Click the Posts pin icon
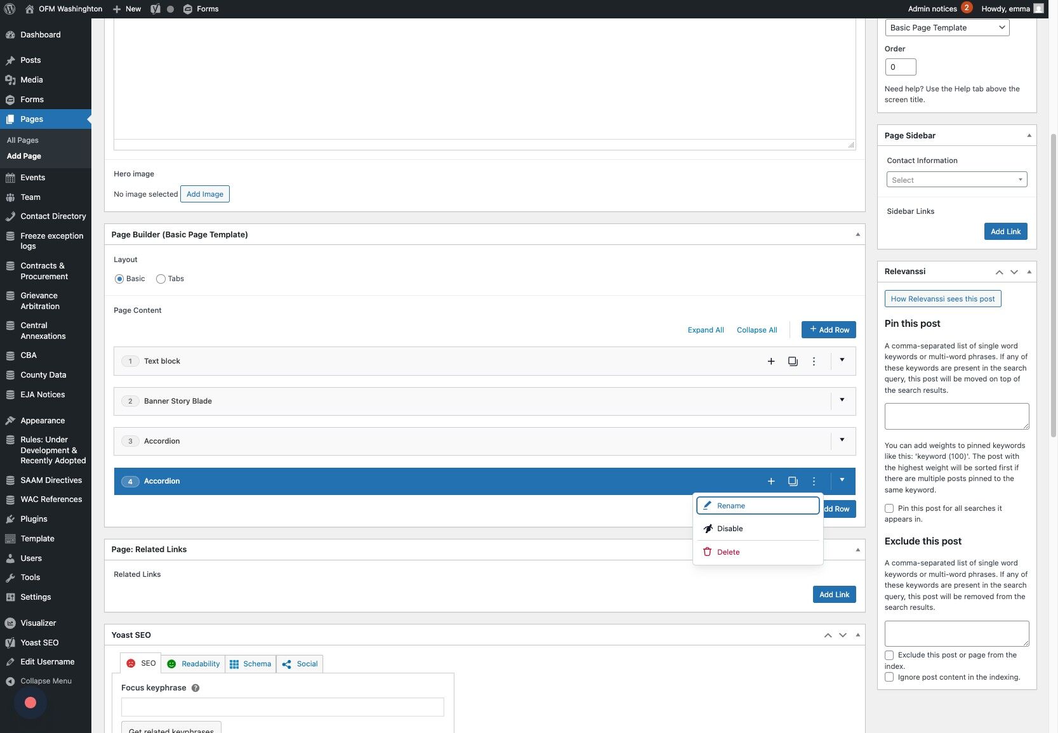The image size is (1058, 733). [10, 60]
